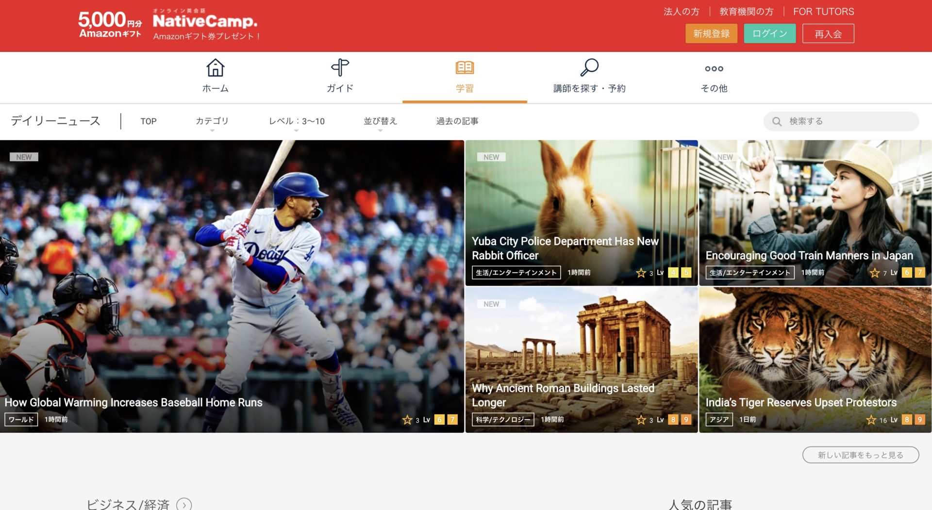Open the レベル：3〜10 dropdown
The height and width of the screenshot is (510, 932).
click(296, 121)
